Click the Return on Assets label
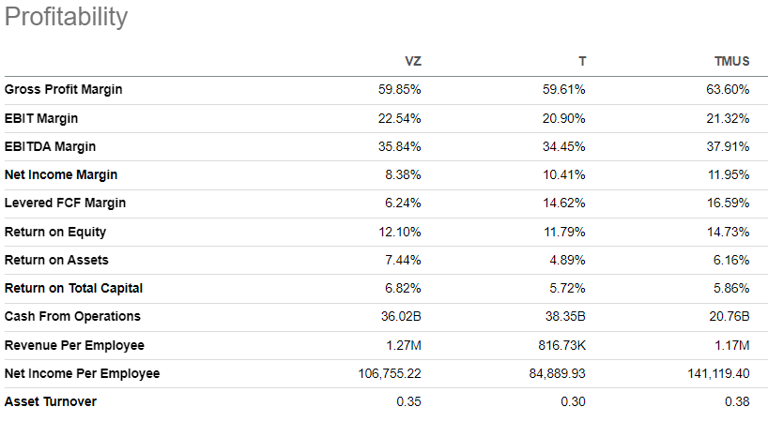 pos(54,260)
